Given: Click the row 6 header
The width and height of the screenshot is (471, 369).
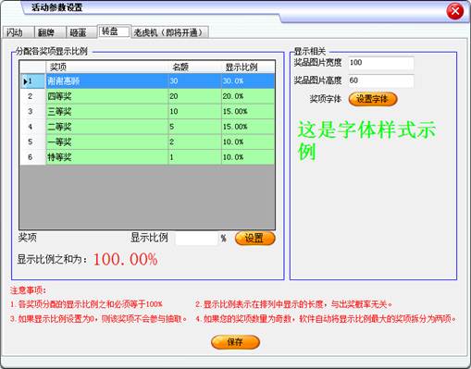Looking at the screenshot, I should pos(32,157).
